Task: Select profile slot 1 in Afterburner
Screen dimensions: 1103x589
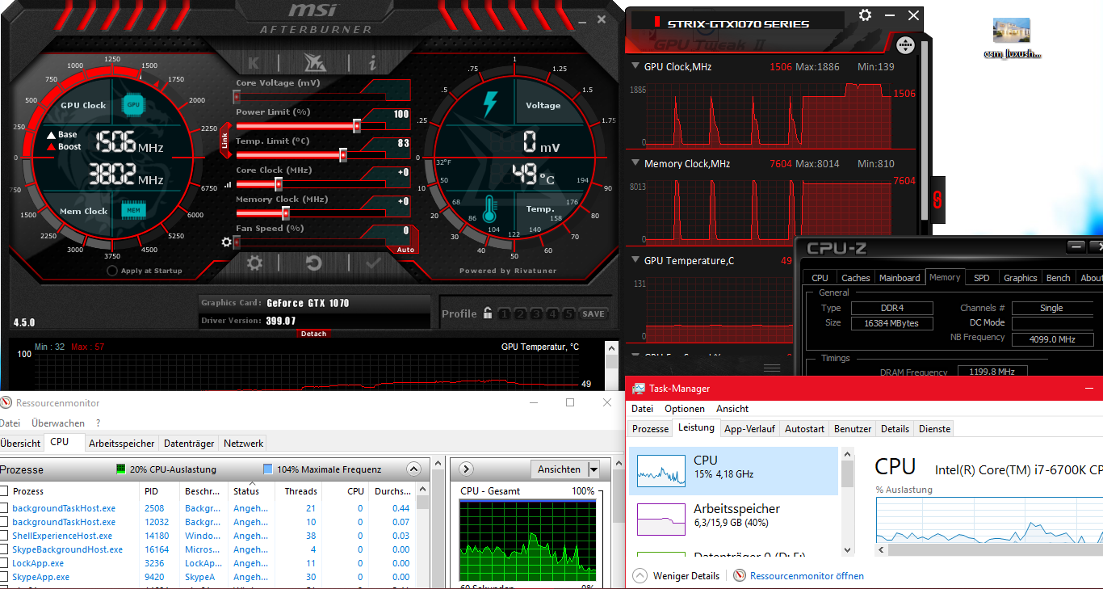Action: (x=504, y=313)
